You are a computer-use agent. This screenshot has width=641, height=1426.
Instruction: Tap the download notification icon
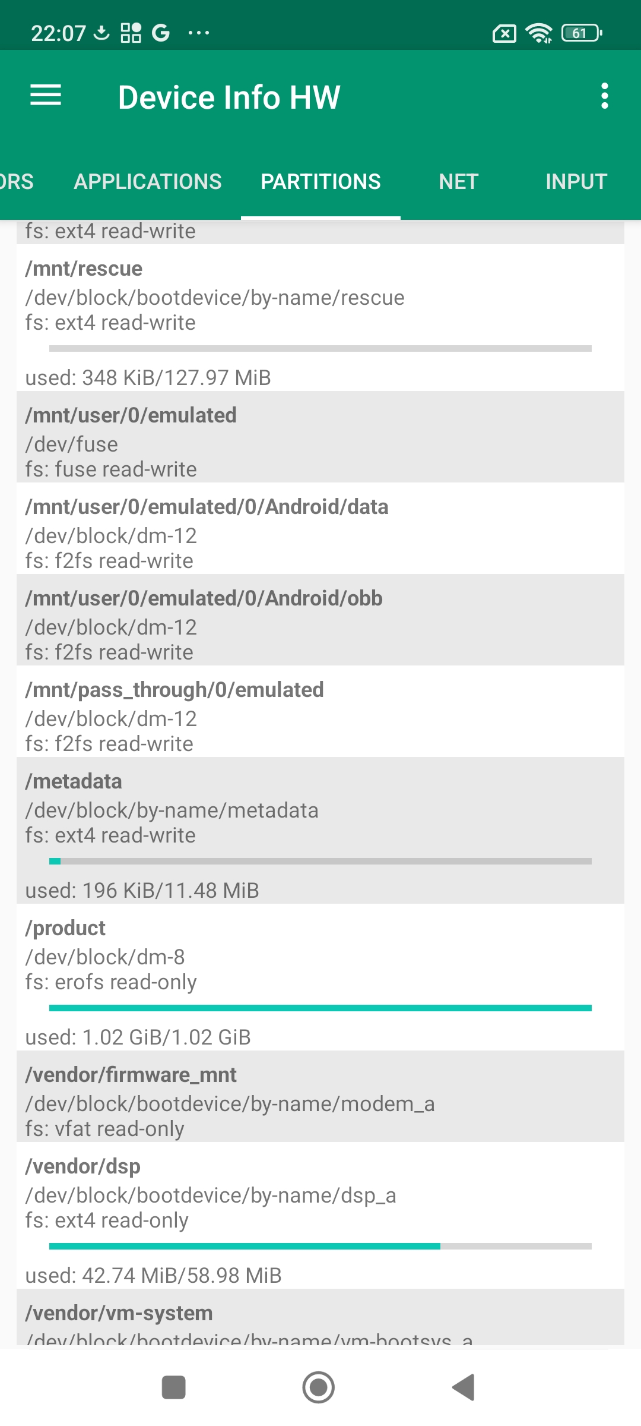tap(102, 33)
